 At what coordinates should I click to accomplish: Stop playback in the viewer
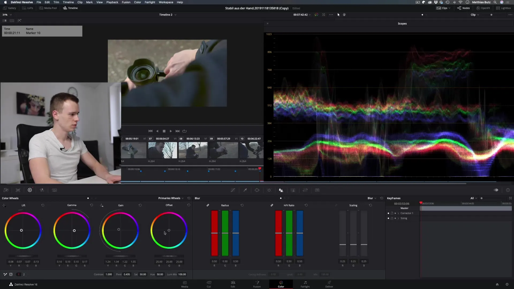[x=164, y=131]
